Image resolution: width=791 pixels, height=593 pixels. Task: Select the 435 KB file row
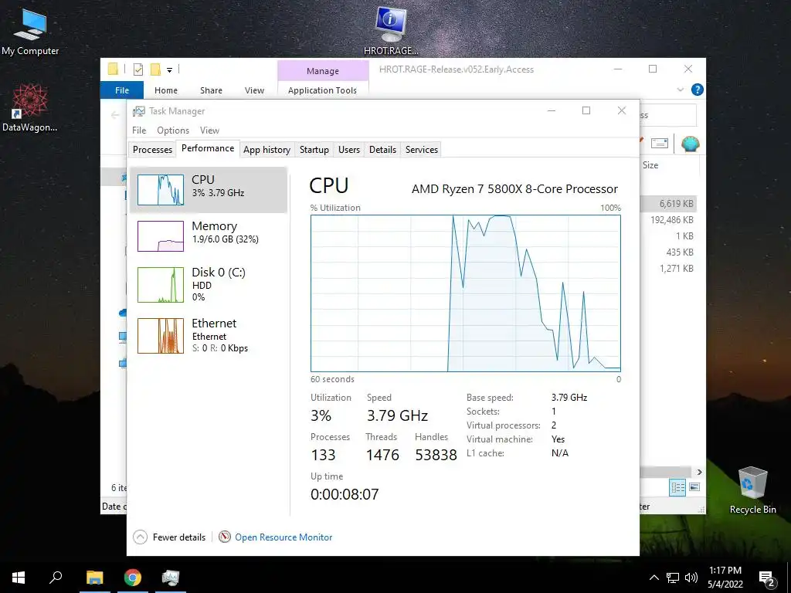[x=668, y=252]
